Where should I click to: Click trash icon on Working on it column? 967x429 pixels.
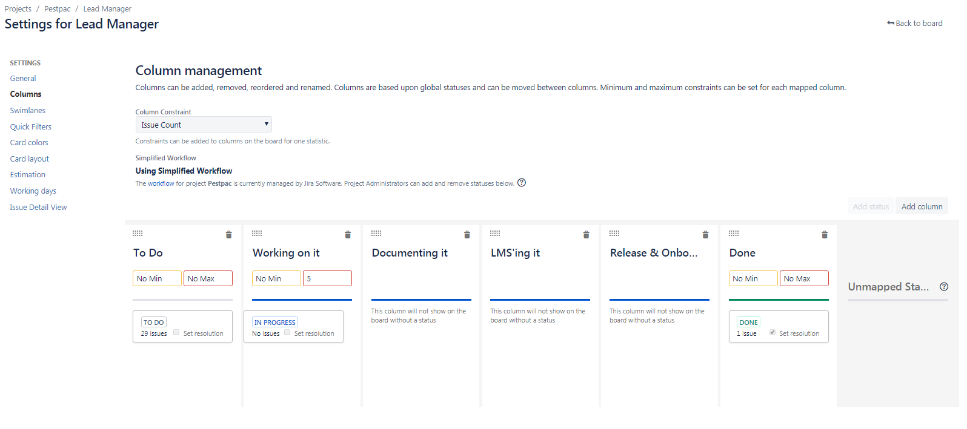coord(348,235)
